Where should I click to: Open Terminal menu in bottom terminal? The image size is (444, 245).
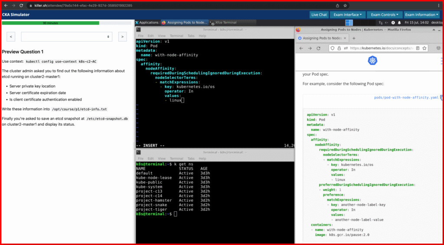click(176, 158)
